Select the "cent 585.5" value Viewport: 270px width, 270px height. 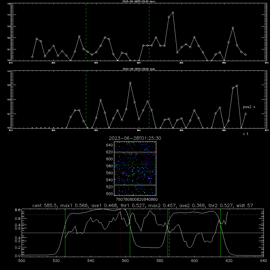pyautogui.click(x=45, y=205)
